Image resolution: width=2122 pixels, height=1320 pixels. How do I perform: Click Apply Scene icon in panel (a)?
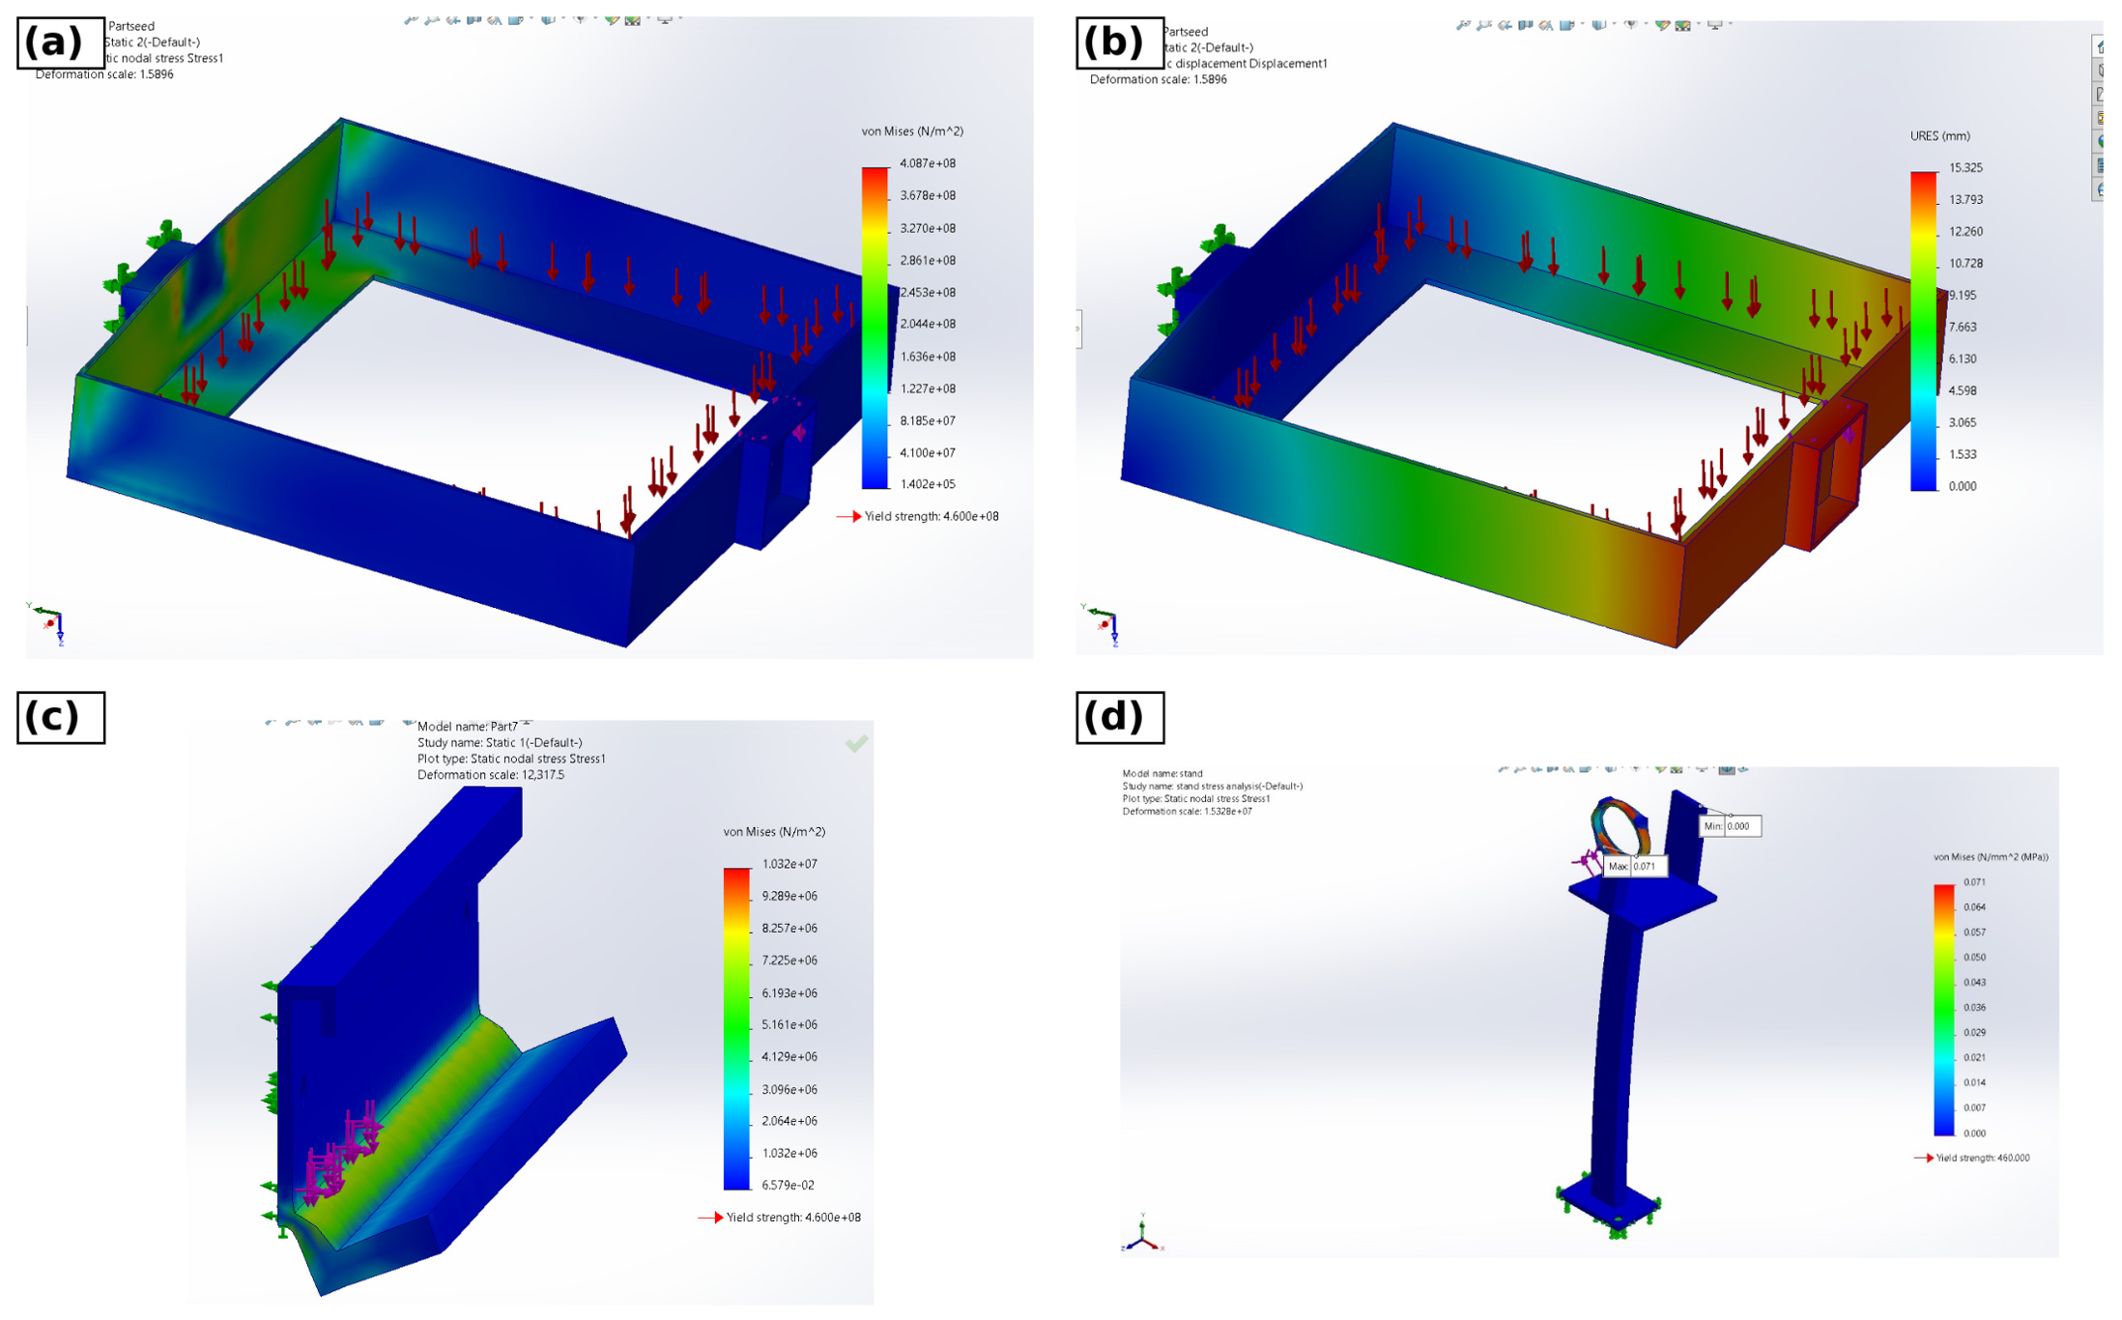(x=633, y=20)
